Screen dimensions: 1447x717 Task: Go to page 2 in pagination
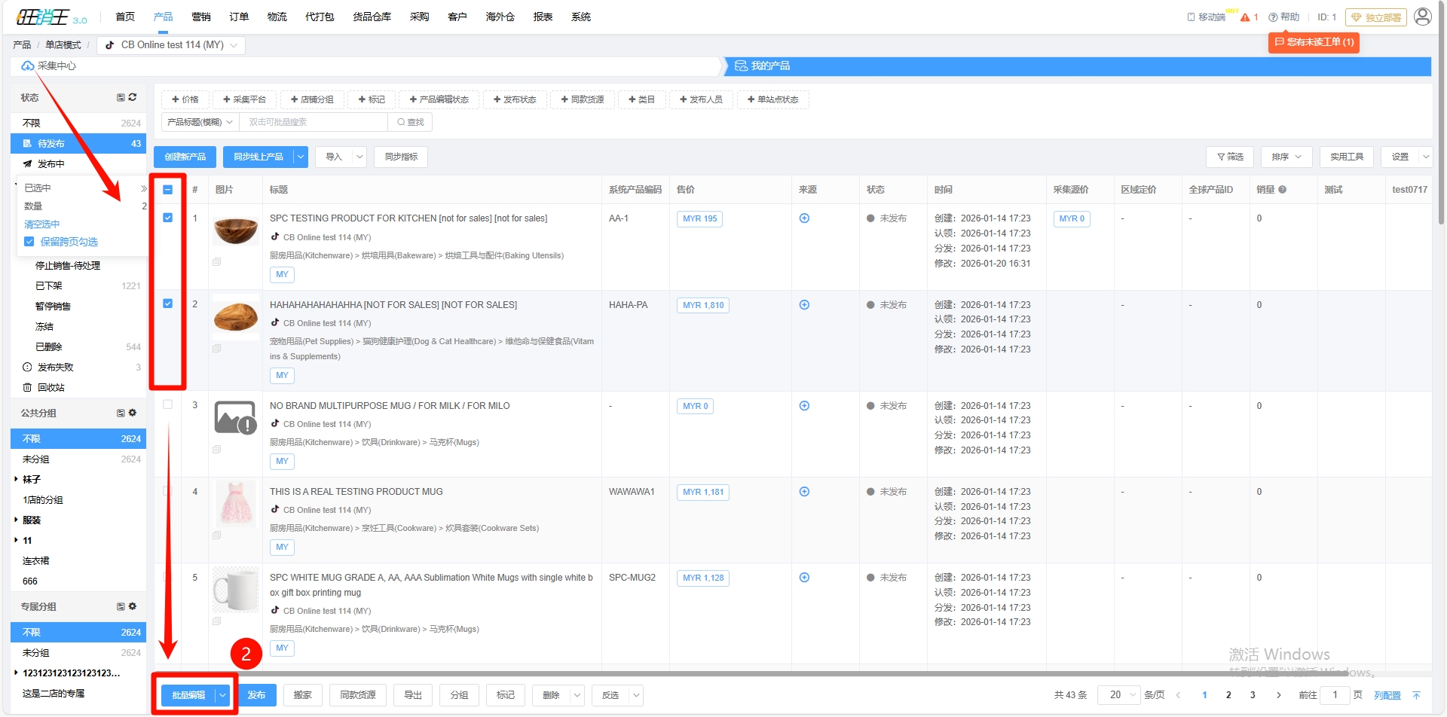point(1228,695)
